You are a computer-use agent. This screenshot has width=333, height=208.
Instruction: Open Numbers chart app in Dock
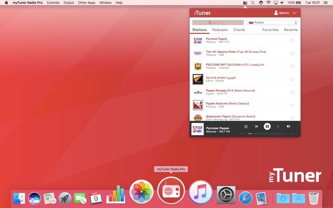pyautogui.click(x=116, y=194)
